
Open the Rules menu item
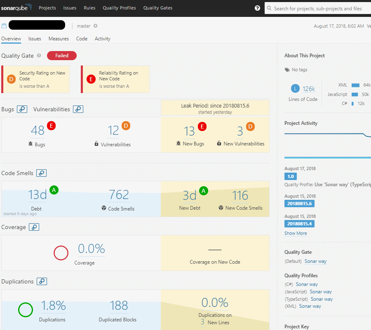[x=89, y=8]
